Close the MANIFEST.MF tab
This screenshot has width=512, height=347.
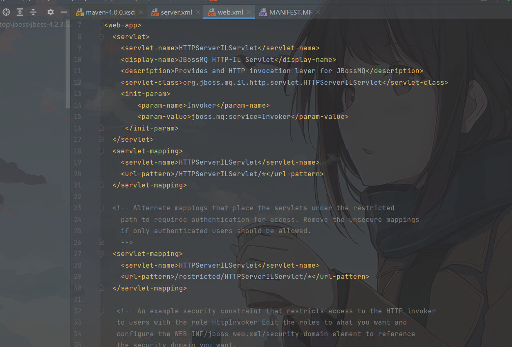tap(318, 12)
